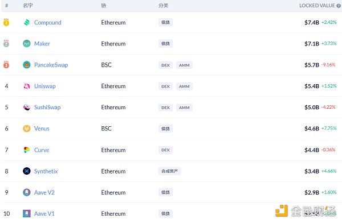This screenshot has height=223, width=342.
Task: Click the gold first-place medal icon
Action: pos(6,22)
